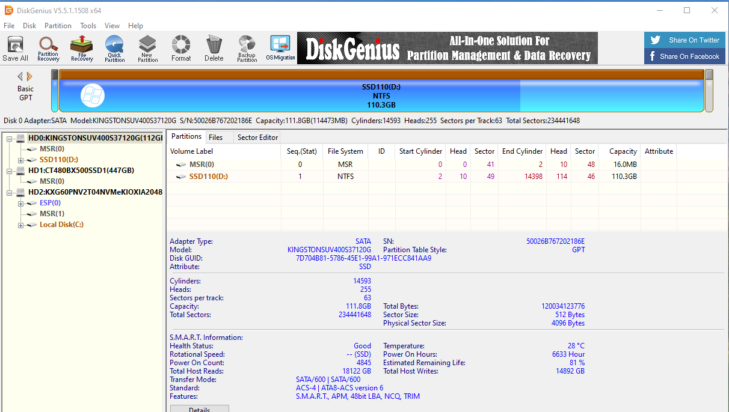Click the Total Bytes value 120034123776
The image size is (729, 412).
coord(563,306)
